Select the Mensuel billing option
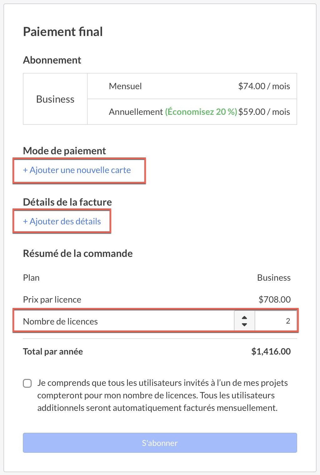The image size is (320, 475). (x=125, y=86)
